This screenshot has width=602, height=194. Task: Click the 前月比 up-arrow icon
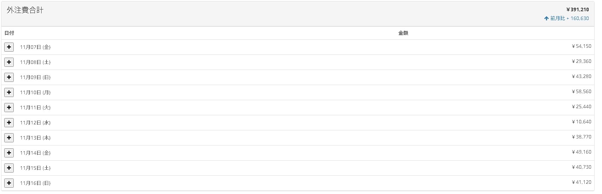[x=546, y=18]
